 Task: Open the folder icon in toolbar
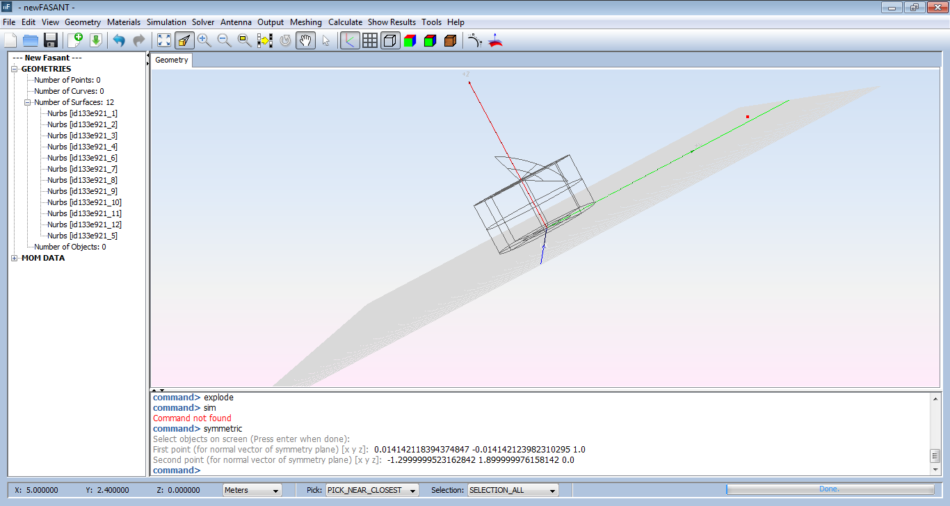pos(31,40)
